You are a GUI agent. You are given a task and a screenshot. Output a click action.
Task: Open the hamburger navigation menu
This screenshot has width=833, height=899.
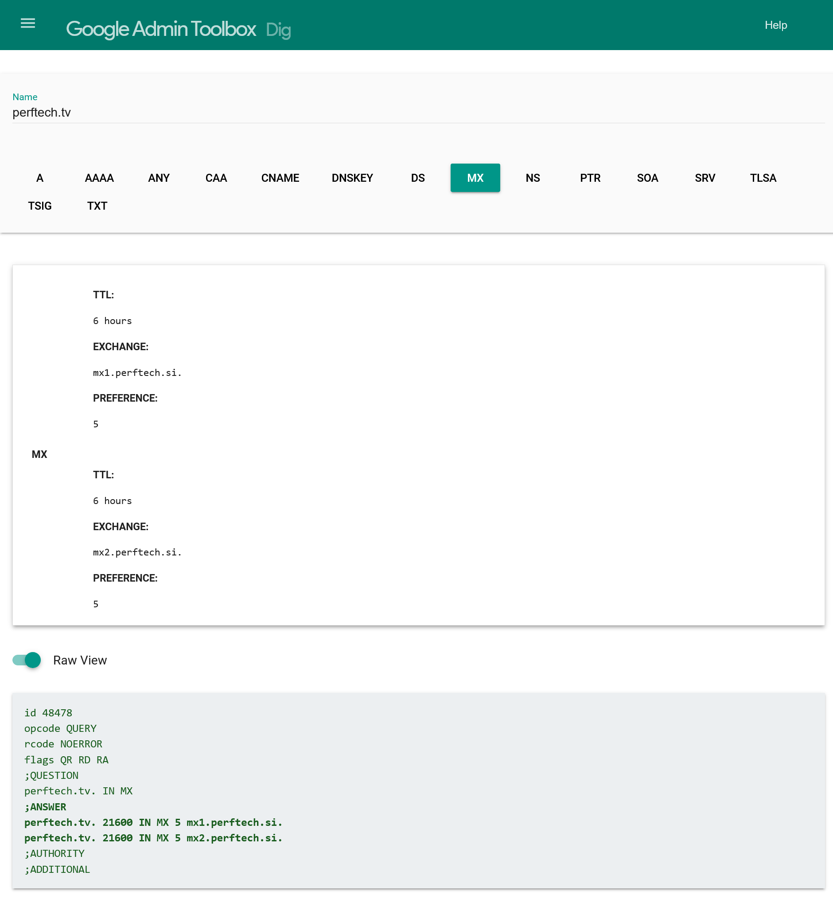pyautogui.click(x=28, y=23)
